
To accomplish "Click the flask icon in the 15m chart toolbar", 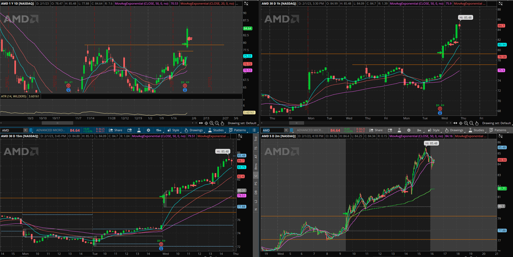I will (x=139, y=130).
